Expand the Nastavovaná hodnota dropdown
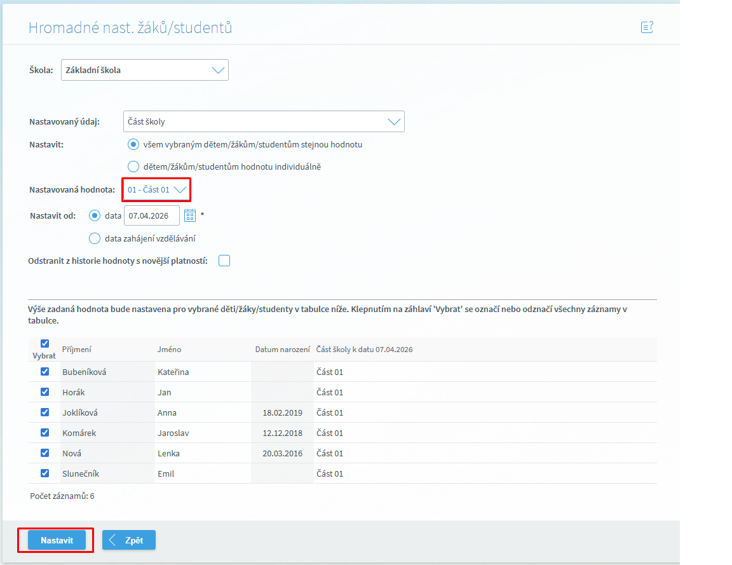 pos(156,189)
